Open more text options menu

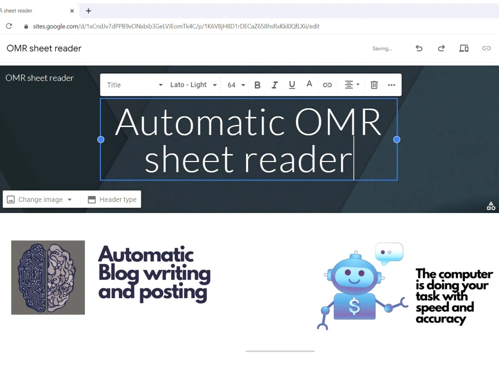pyautogui.click(x=391, y=85)
